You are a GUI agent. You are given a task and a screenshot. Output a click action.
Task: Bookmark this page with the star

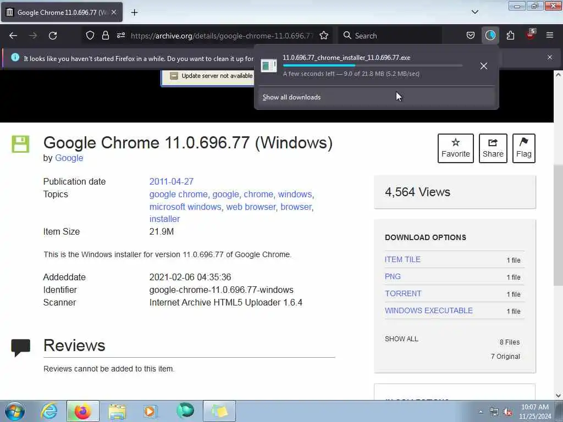point(324,36)
